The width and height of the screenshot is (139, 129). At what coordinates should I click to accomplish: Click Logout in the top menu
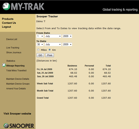tap(7, 27)
